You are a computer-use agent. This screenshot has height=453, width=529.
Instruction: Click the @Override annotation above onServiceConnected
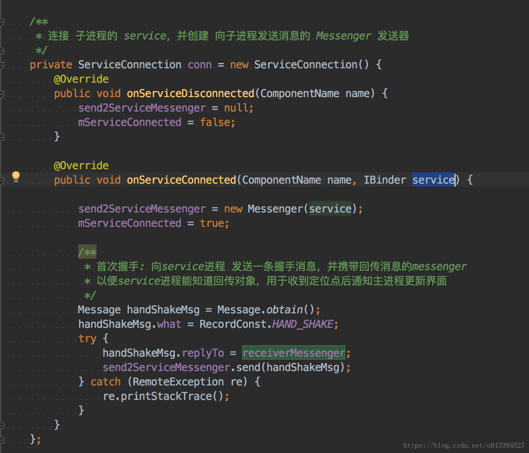[x=81, y=165]
